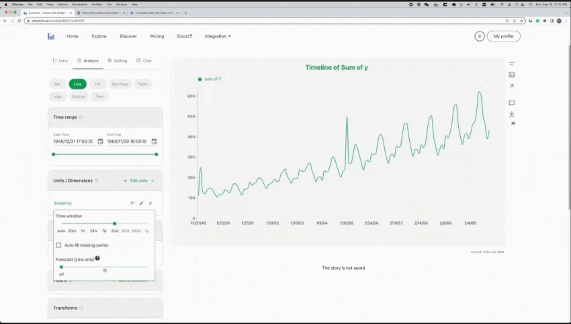571x324 pixels.
Task: Open a new browser tab with plus icon
Action: [185, 13]
